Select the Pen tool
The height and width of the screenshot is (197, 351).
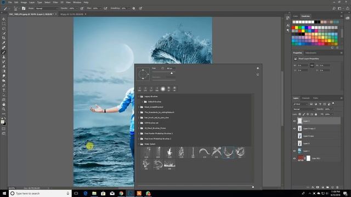(4, 85)
